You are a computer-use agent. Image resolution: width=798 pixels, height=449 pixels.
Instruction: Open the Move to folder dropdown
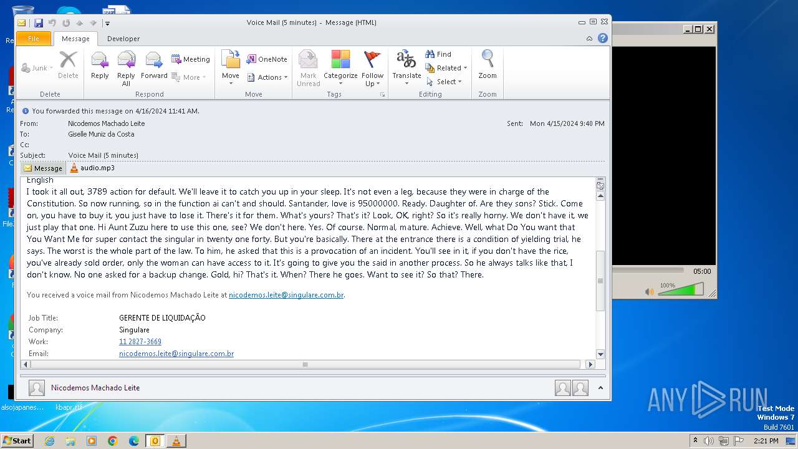[231, 69]
